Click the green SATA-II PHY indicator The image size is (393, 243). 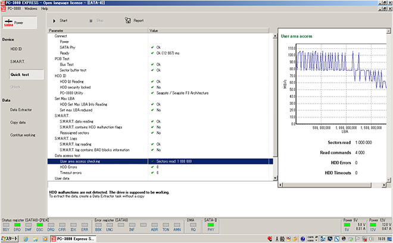211,225
